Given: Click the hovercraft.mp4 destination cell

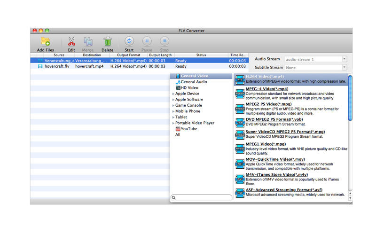Looking at the screenshot, I should coord(89,66).
